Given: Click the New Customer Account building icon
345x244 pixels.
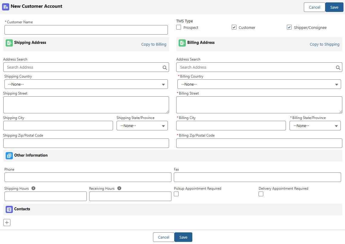Looking at the screenshot, I should (5, 7).
